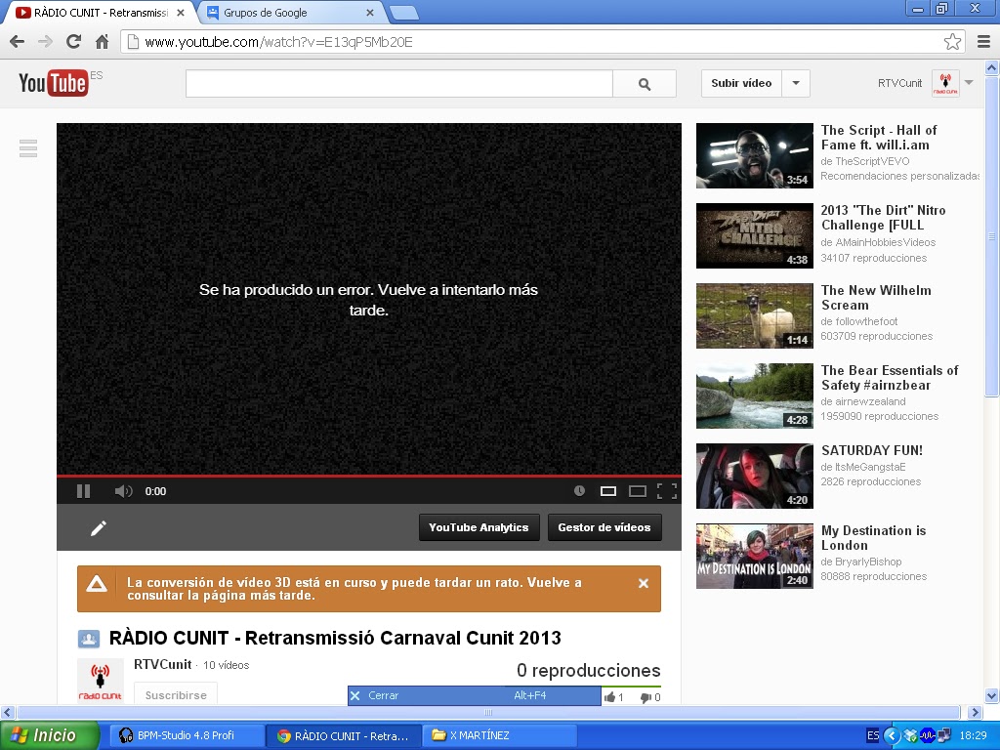Viewport: 1000px width, 750px height.
Task: Open Chrome menu hamburger icon
Action: [983, 42]
